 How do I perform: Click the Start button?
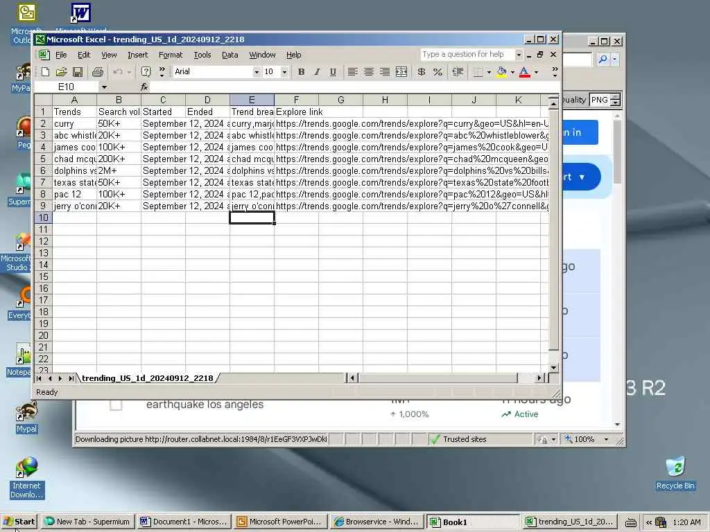[x=19, y=522]
